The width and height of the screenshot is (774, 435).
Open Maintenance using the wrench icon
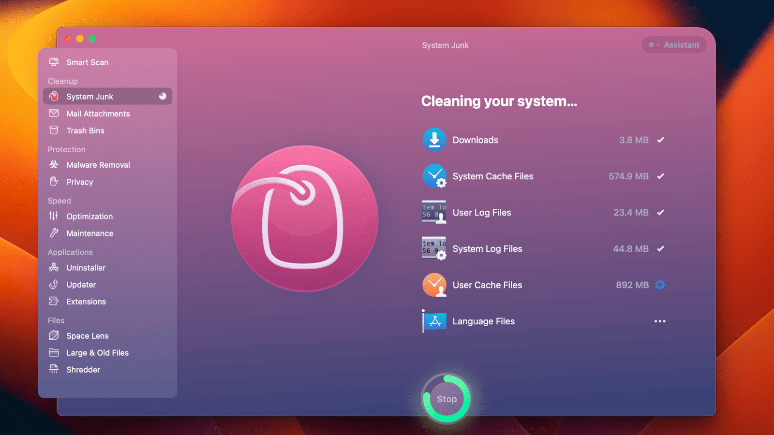[54, 233]
